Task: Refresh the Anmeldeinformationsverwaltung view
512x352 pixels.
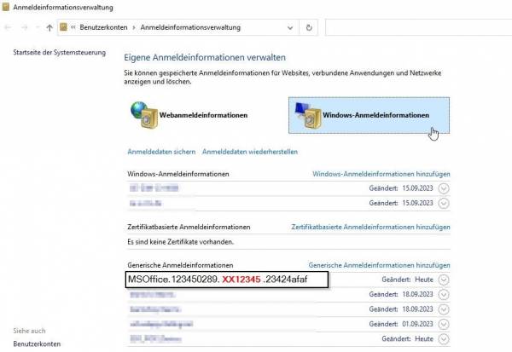Action: 309,28
